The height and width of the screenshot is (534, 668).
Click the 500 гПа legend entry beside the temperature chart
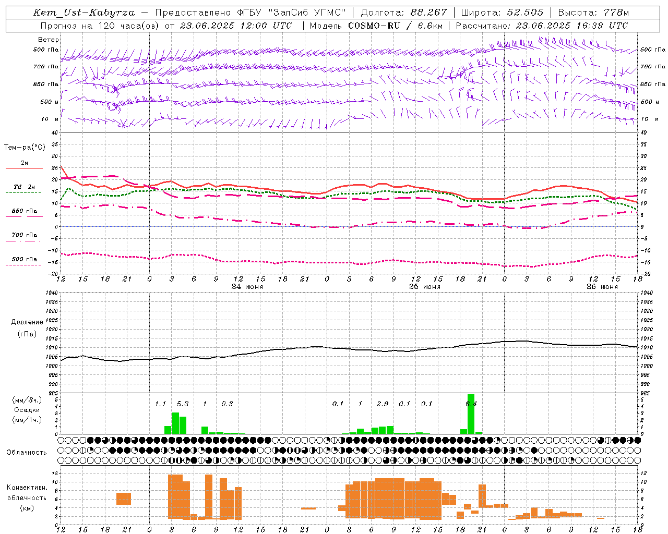(x=24, y=259)
